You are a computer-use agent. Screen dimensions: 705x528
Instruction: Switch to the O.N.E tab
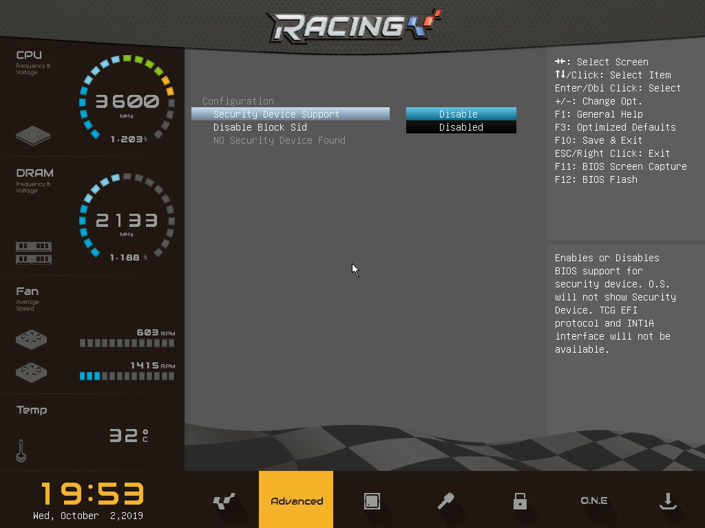pyautogui.click(x=594, y=500)
